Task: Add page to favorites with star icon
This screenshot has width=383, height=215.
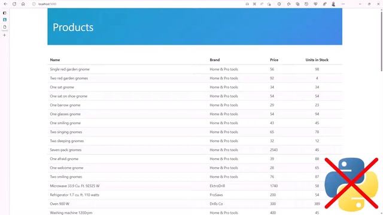Action: 269,4
